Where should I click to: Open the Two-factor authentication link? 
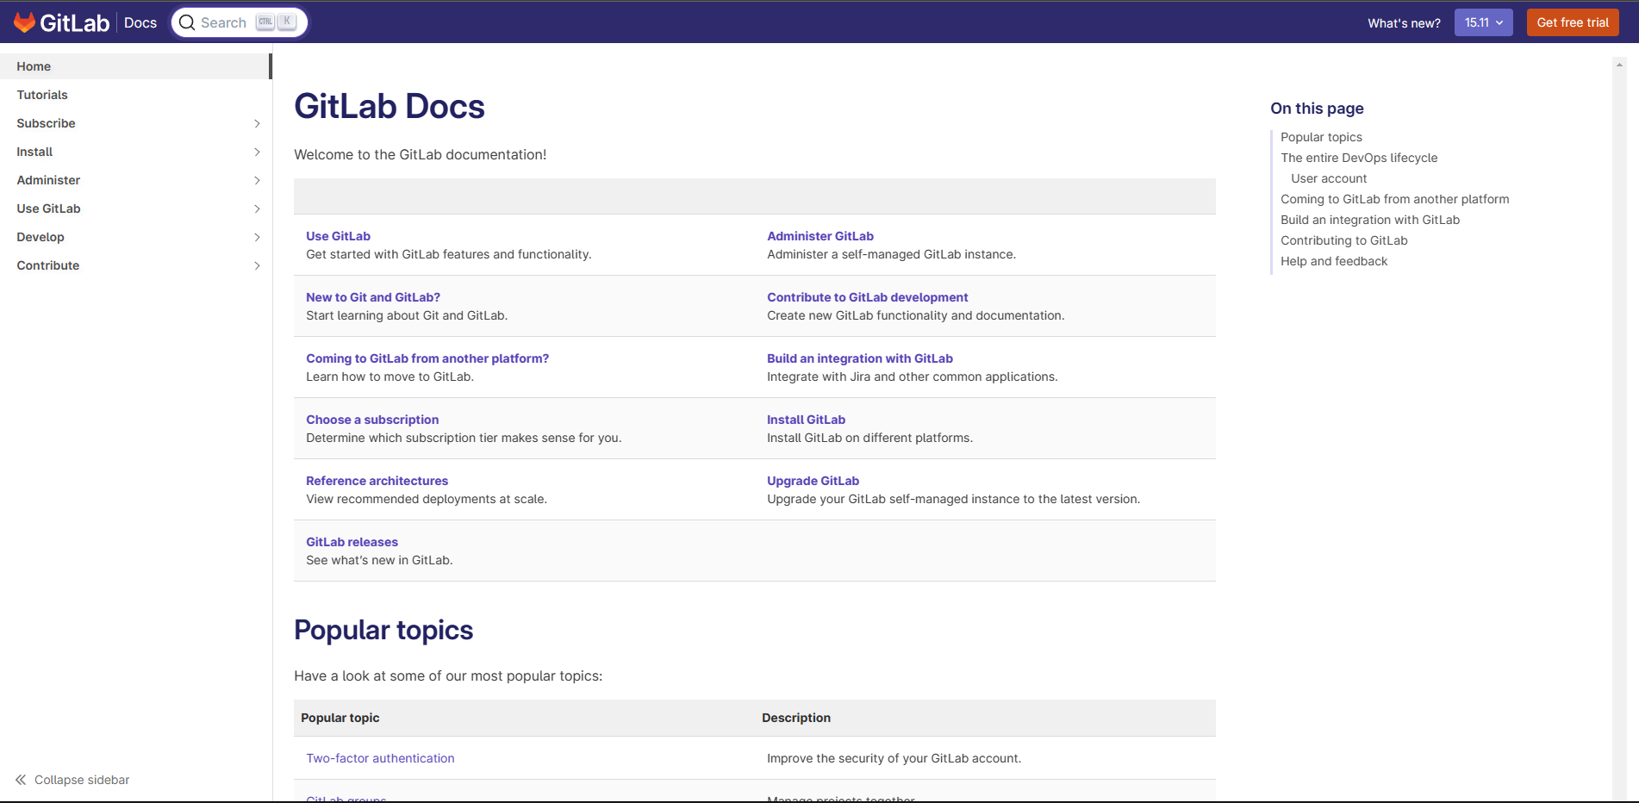tap(380, 758)
